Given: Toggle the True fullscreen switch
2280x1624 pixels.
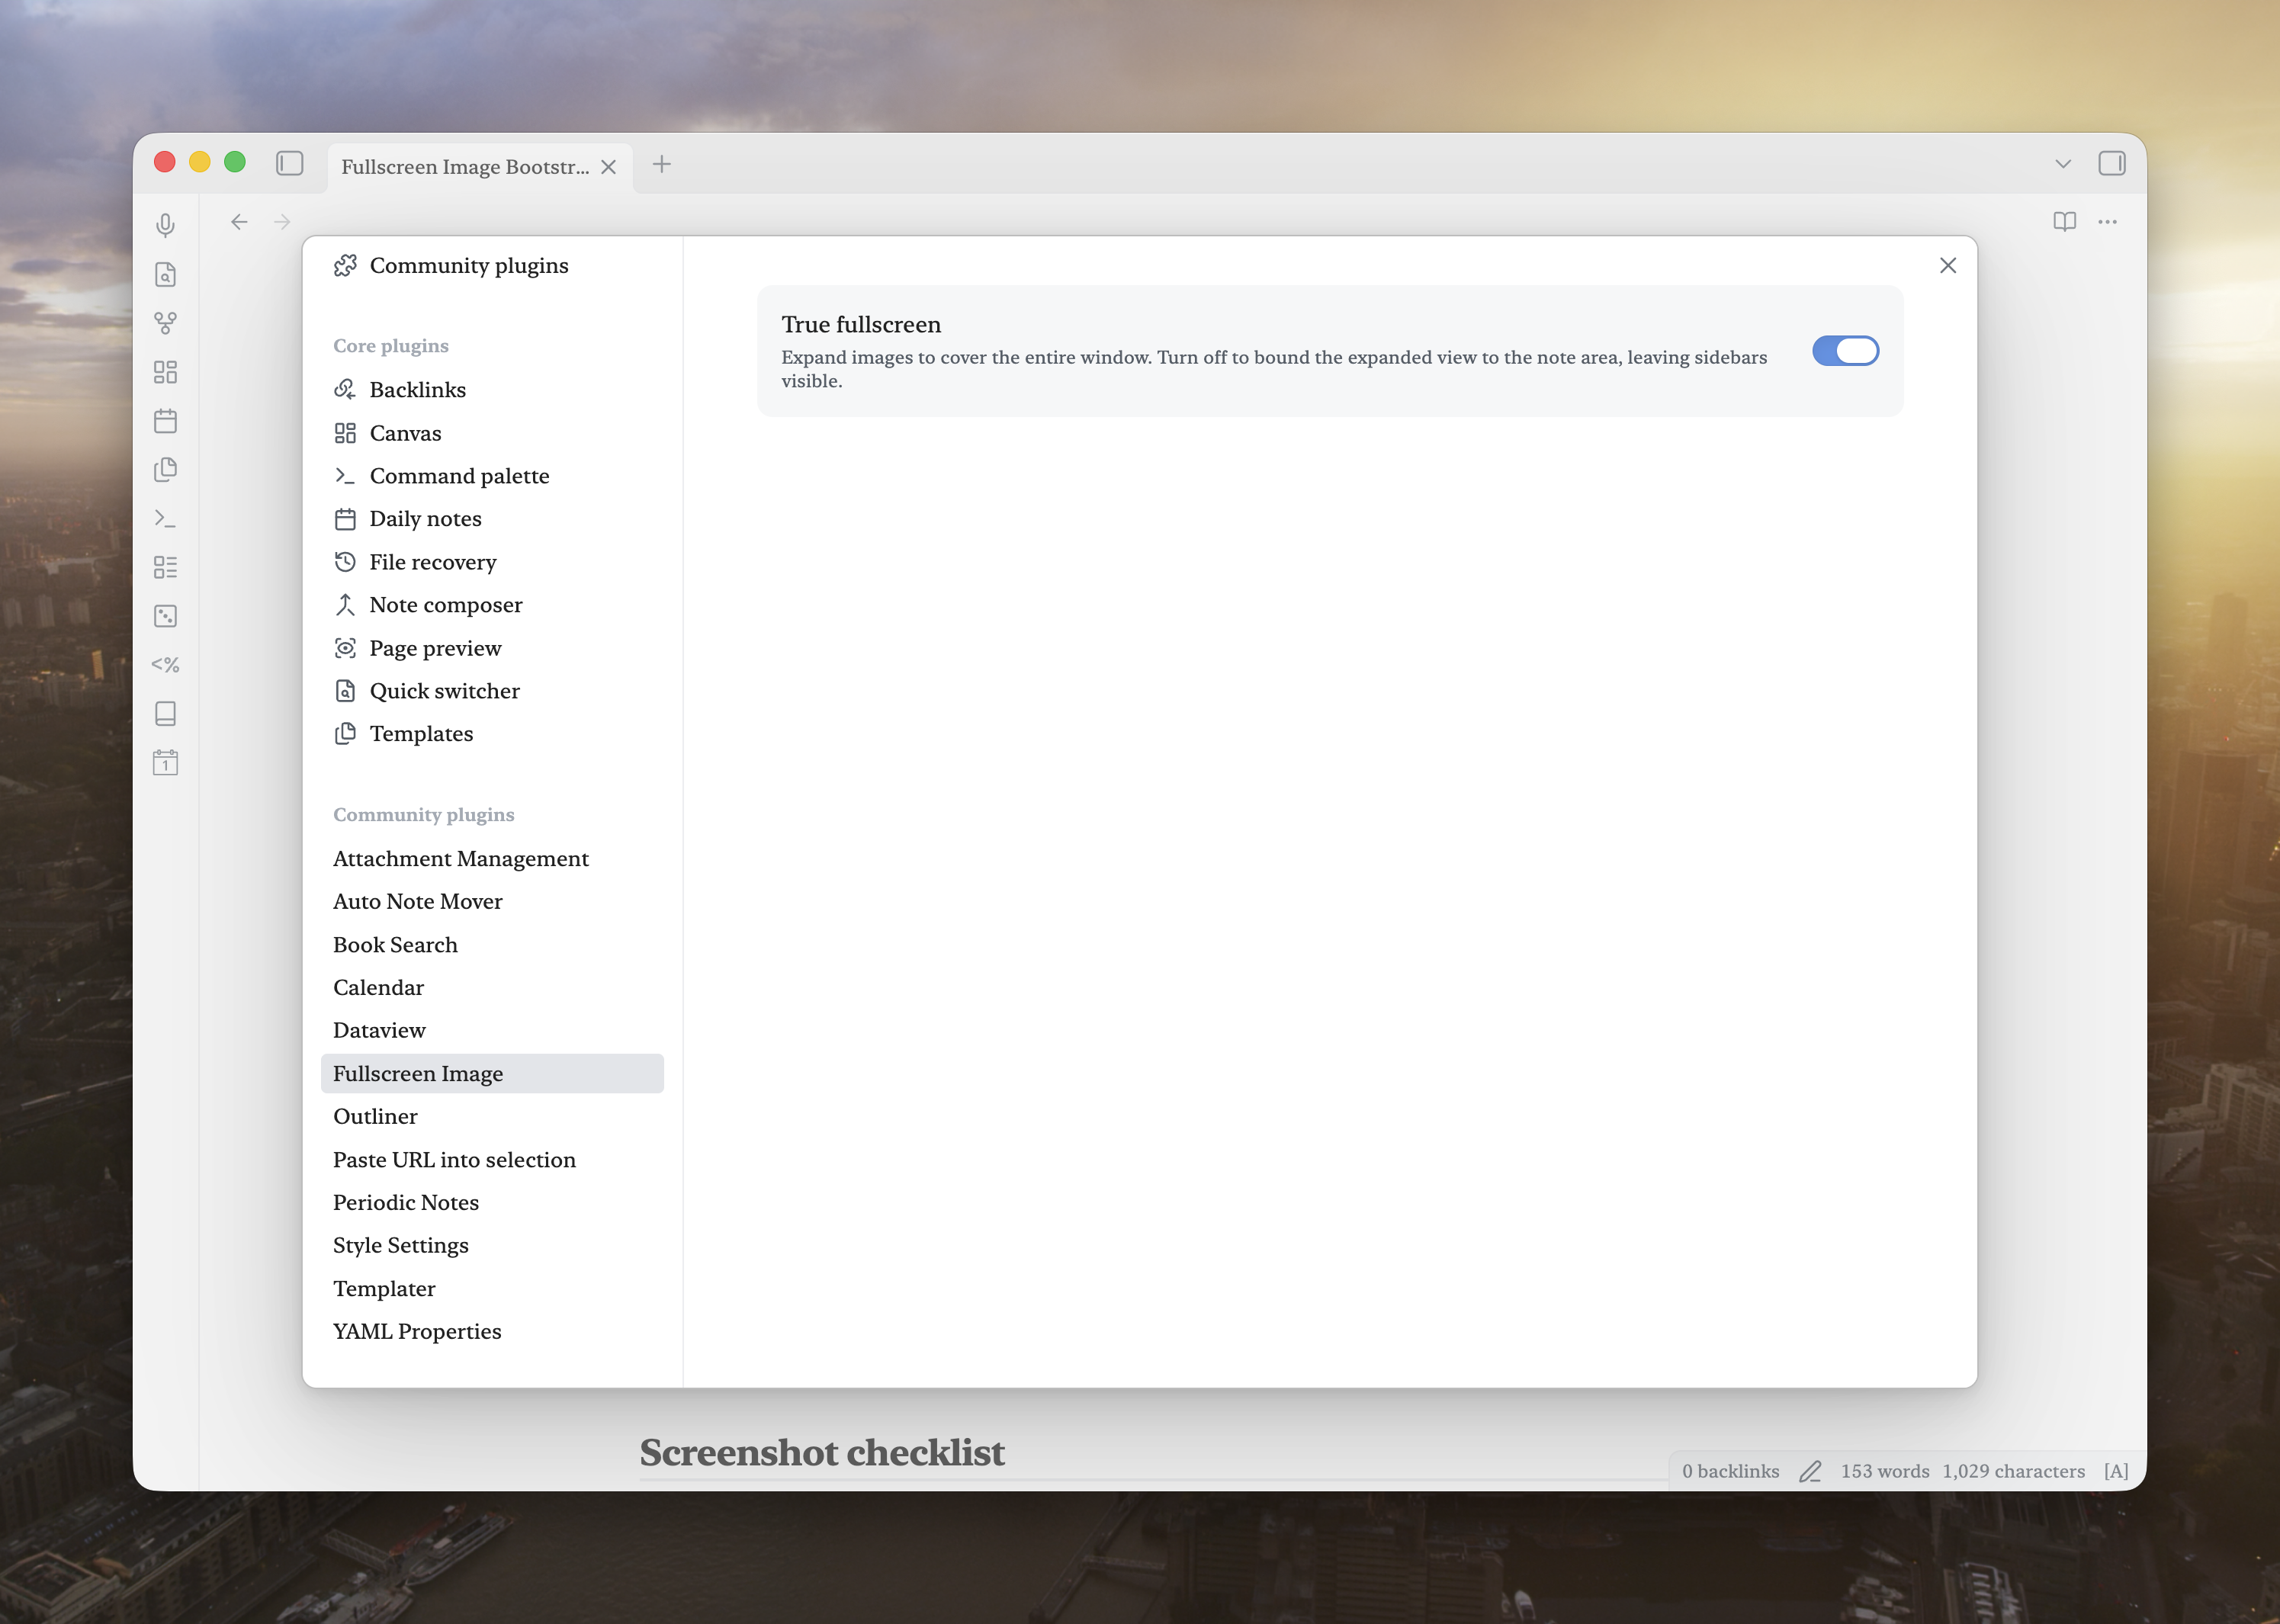Looking at the screenshot, I should (x=1845, y=351).
